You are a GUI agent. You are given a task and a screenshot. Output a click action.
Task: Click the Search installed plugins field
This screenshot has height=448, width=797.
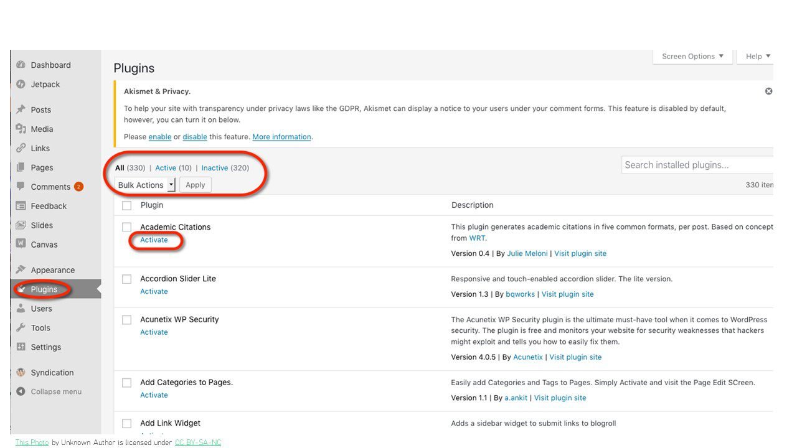(697, 165)
